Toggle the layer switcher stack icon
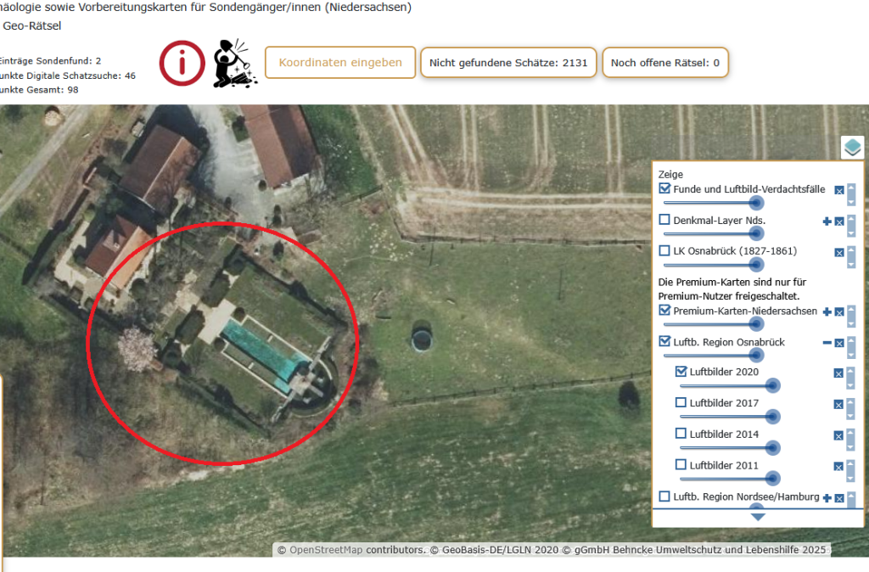Screen dimensions: 869x572 click(x=852, y=148)
